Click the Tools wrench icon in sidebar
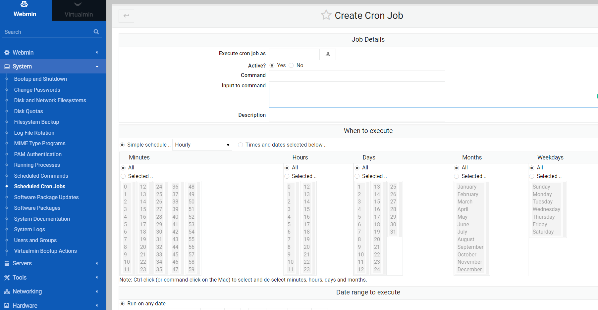Image resolution: width=598 pixels, height=310 pixels. coord(7,278)
